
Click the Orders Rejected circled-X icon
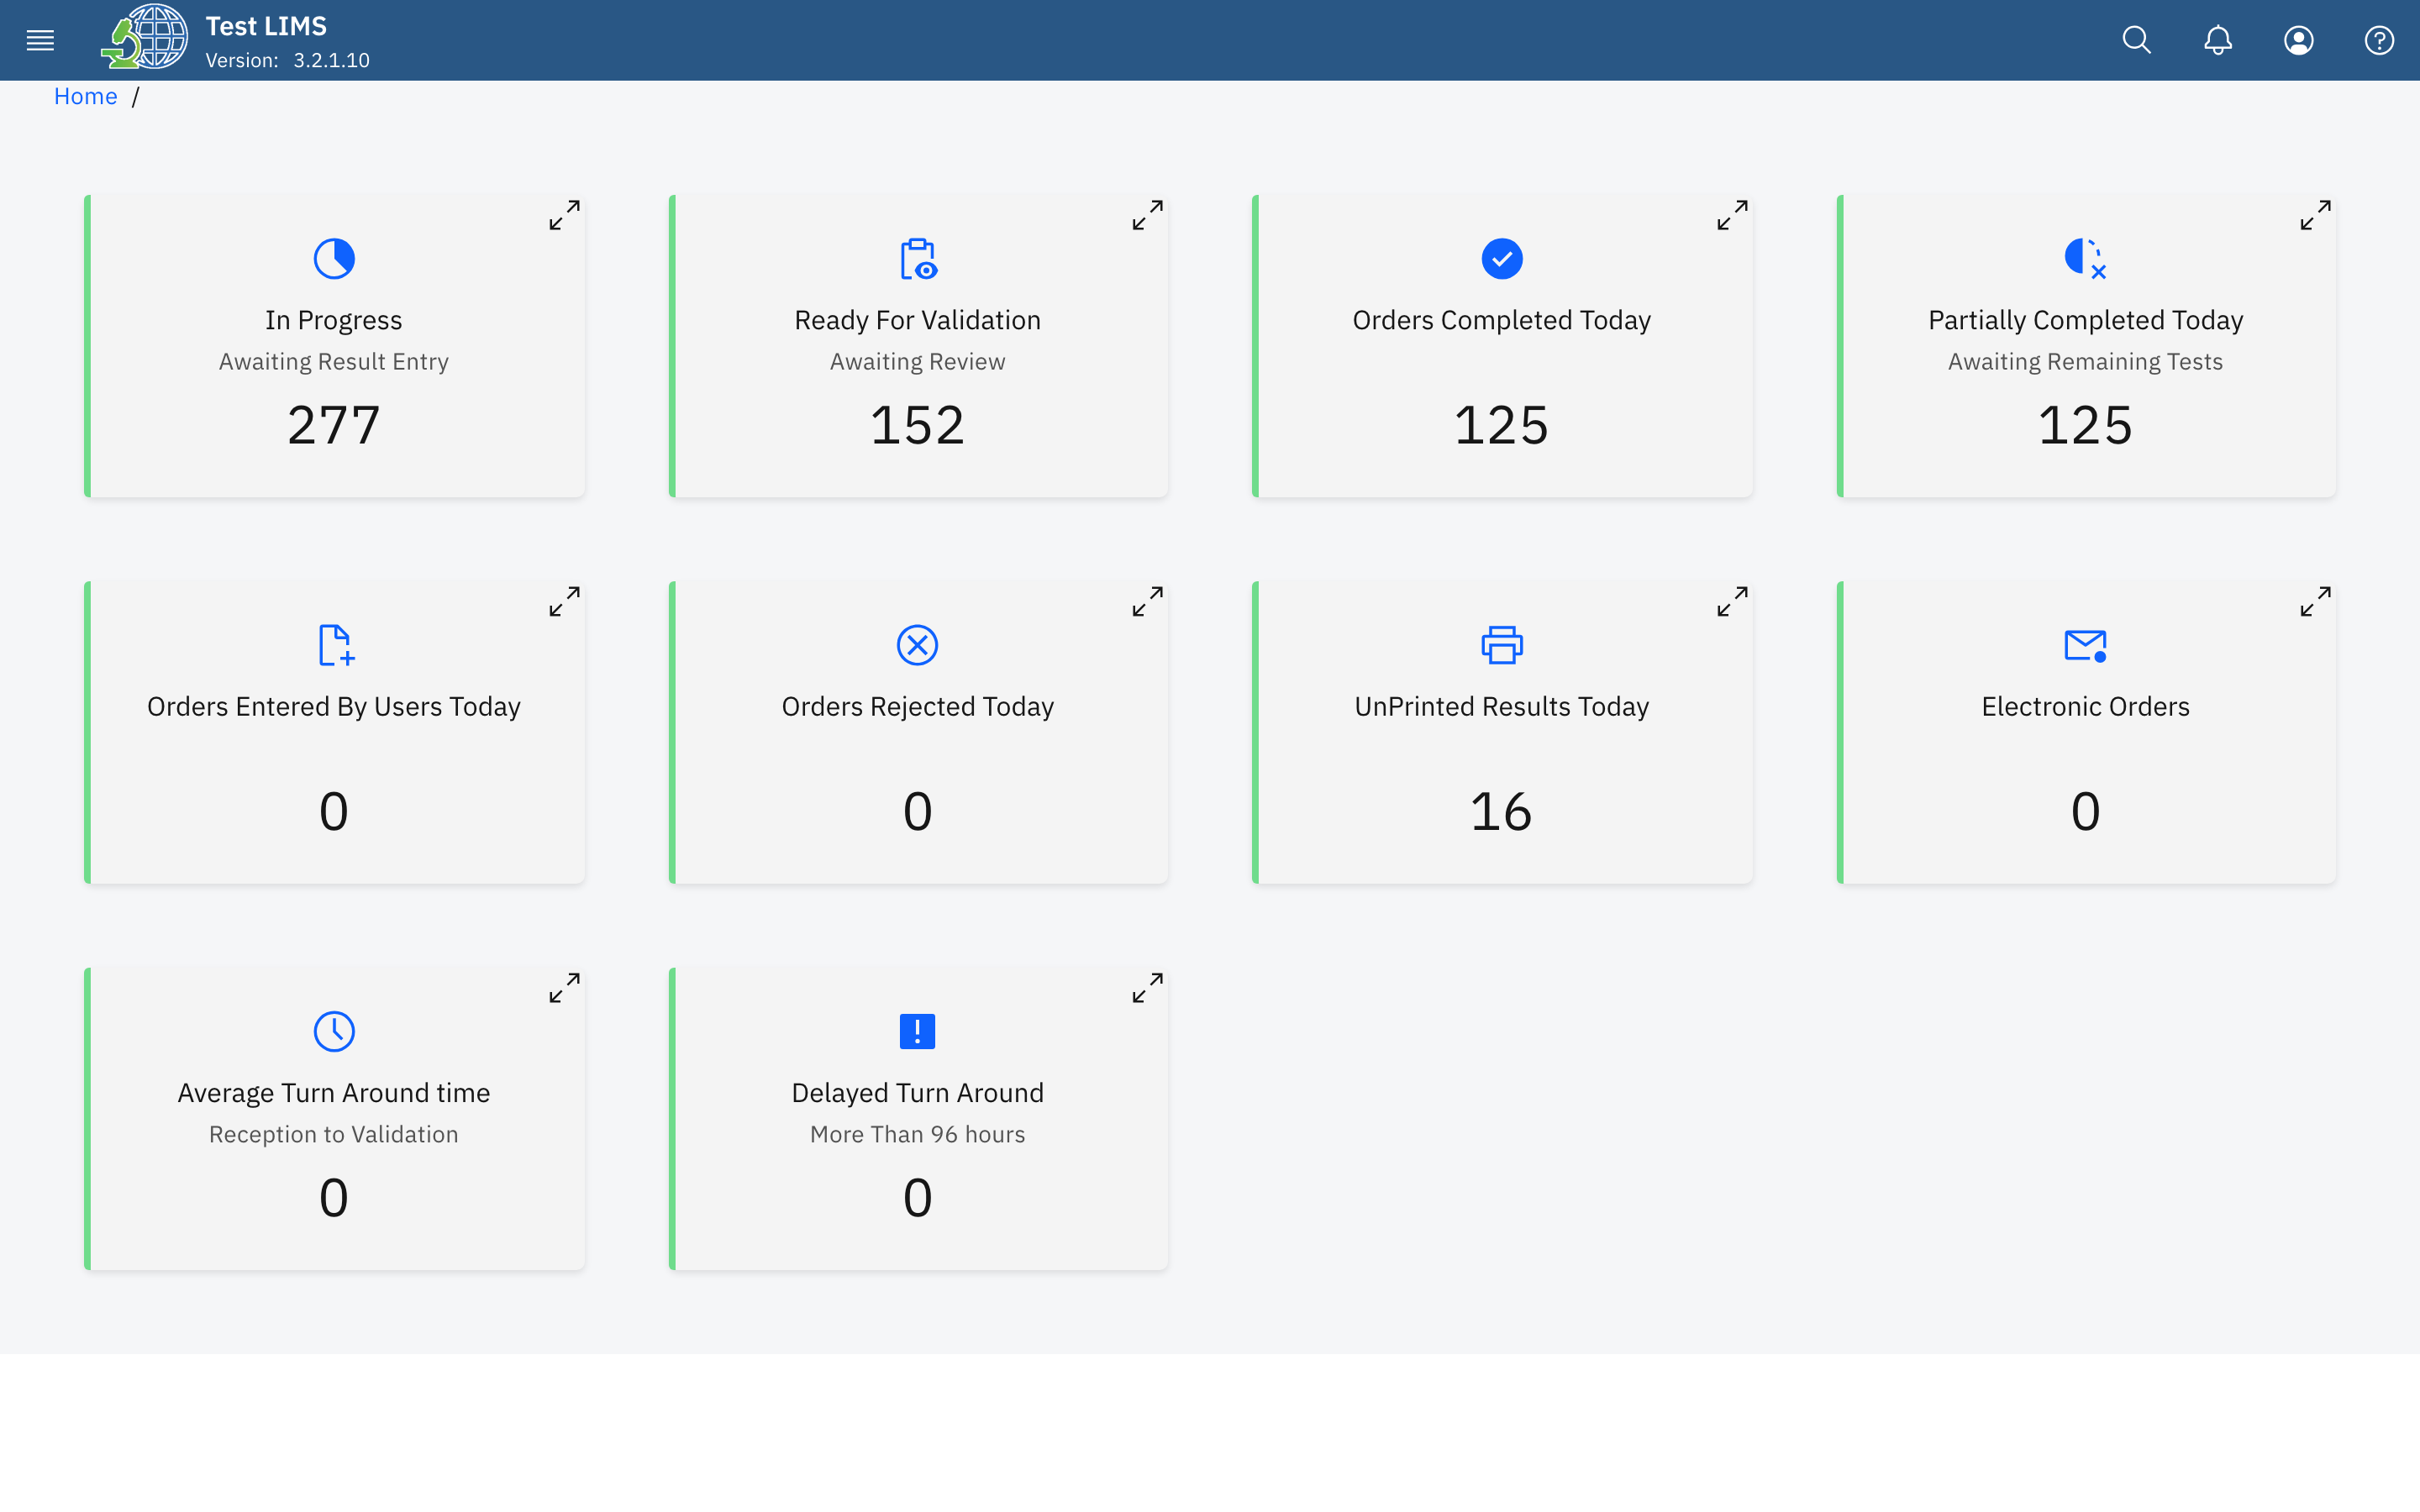(918, 645)
